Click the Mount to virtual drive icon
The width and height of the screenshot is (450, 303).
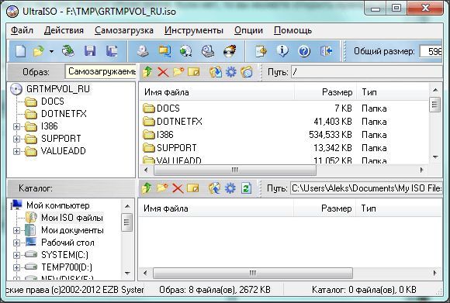pos(208,51)
